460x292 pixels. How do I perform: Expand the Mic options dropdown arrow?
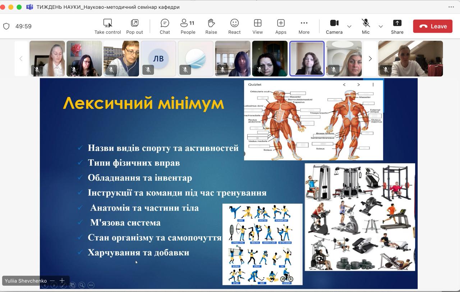point(381,27)
